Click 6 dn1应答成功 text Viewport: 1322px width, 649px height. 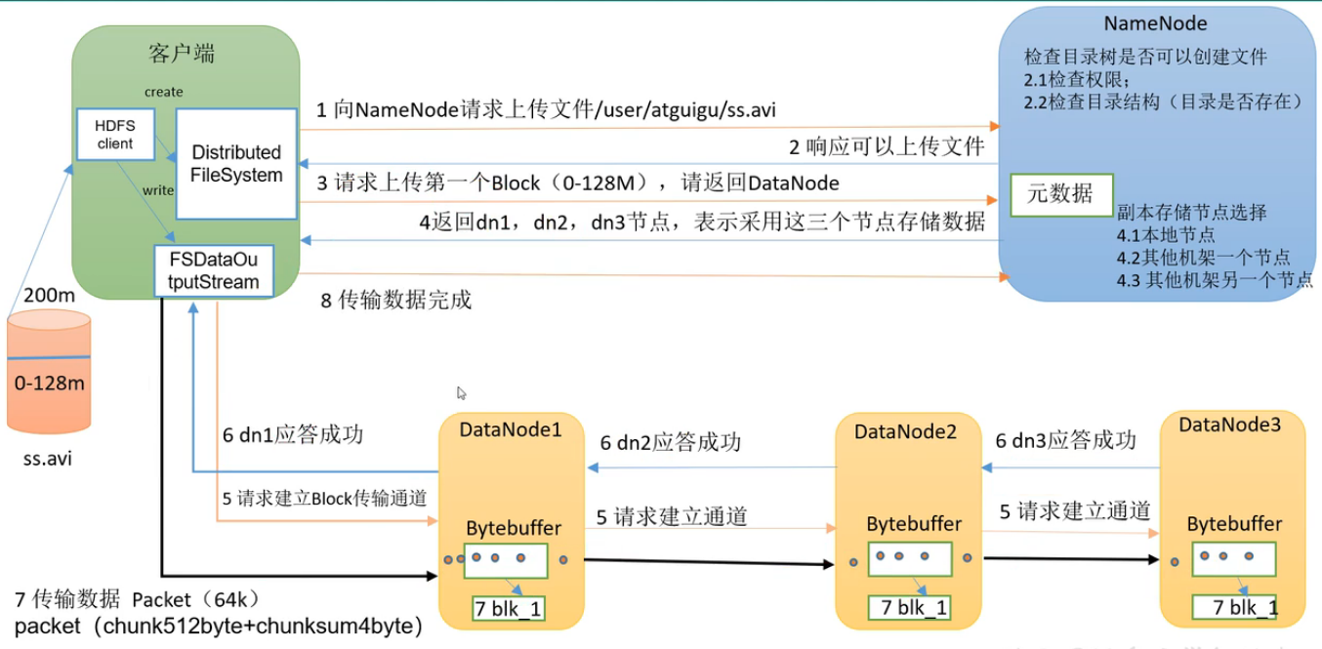pos(293,435)
